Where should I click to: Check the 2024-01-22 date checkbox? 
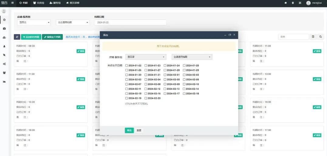tap(127, 65)
